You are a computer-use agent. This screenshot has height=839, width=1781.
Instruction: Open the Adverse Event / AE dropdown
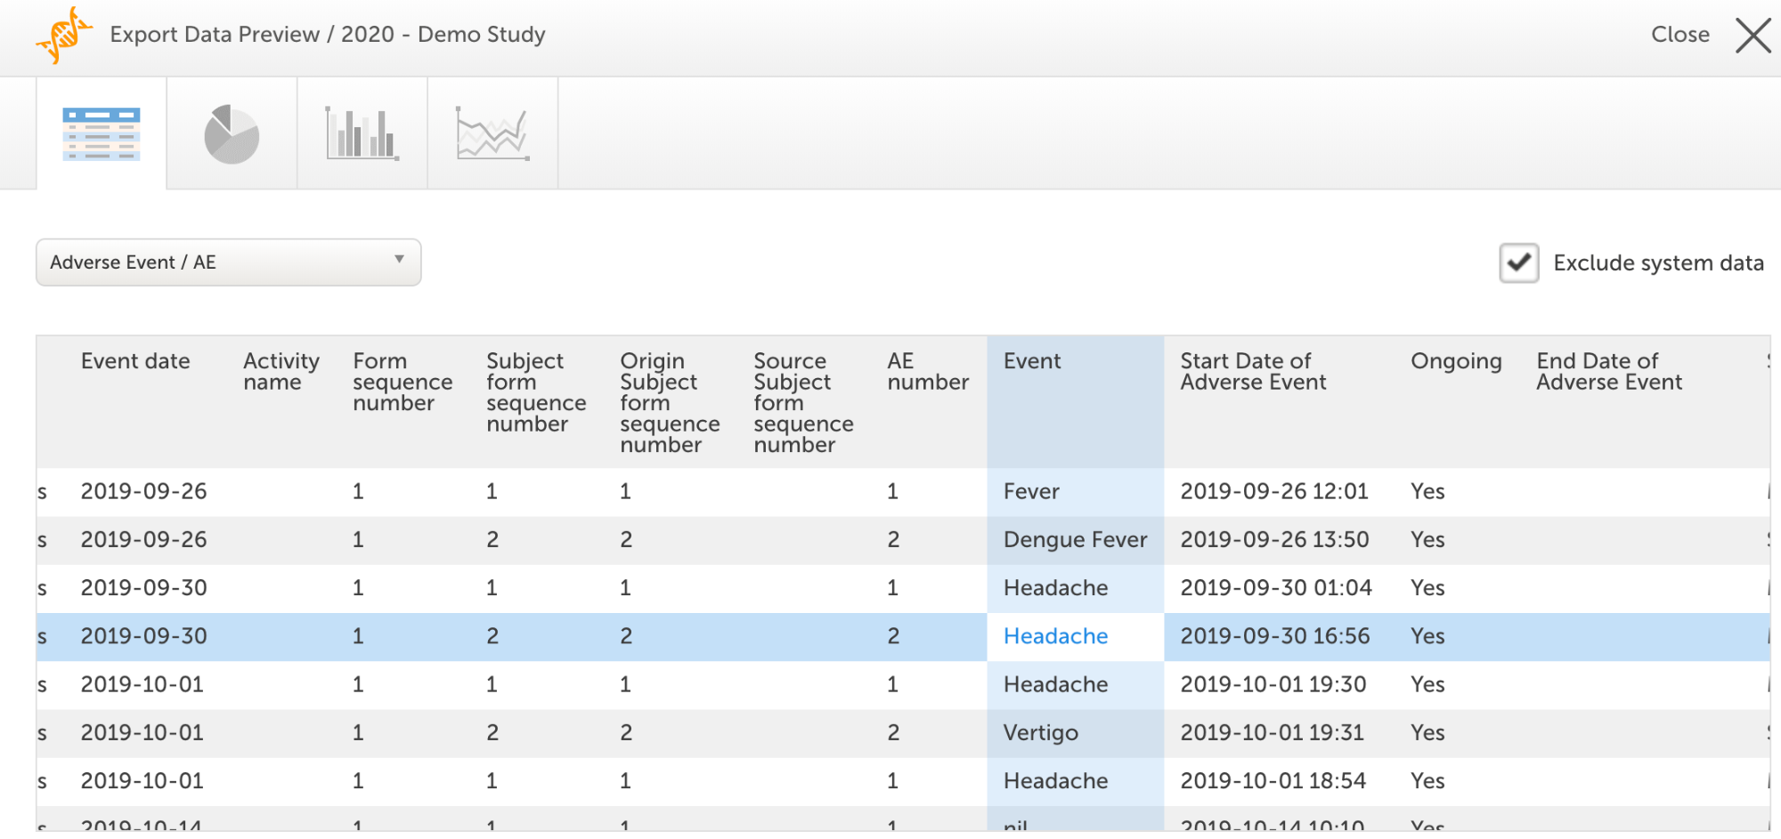tap(228, 262)
